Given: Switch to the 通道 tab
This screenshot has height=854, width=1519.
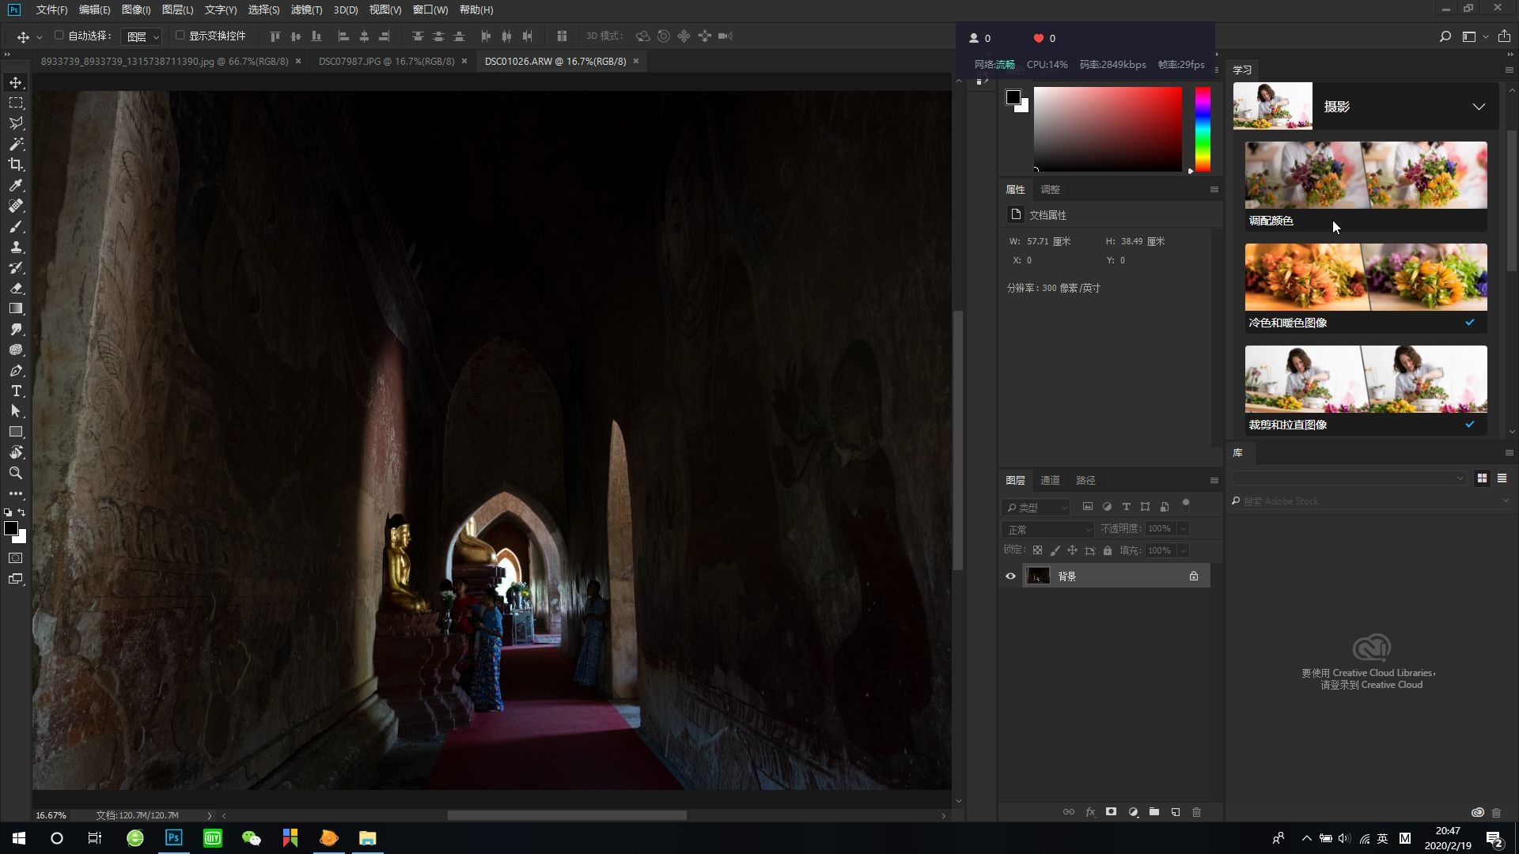Looking at the screenshot, I should [x=1051, y=480].
